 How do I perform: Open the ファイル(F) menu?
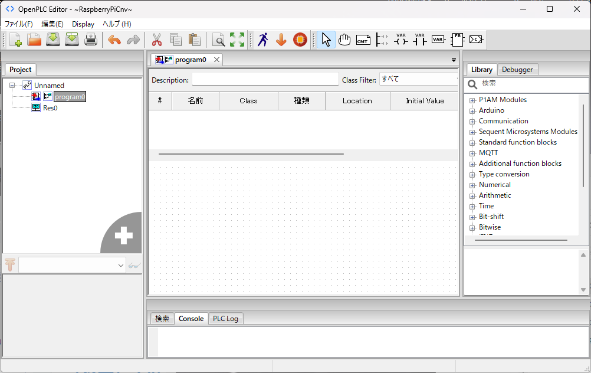[18, 24]
